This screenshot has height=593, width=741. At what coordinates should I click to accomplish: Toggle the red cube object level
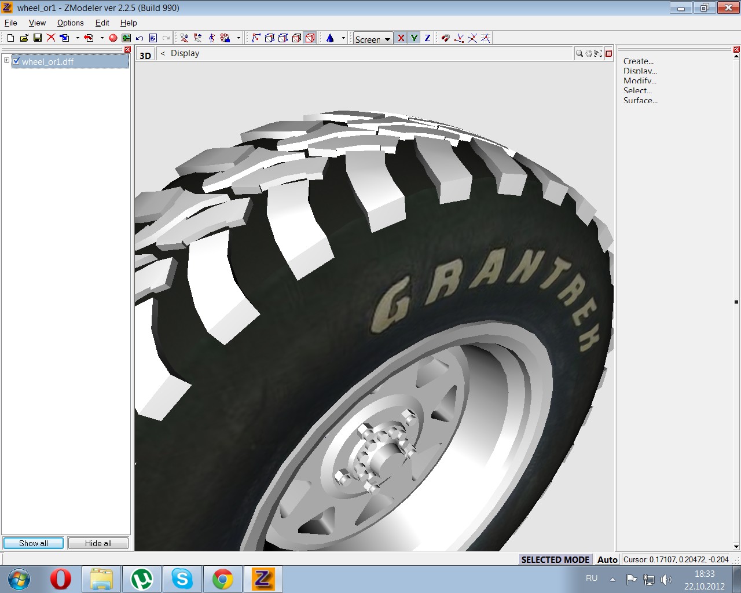point(310,38)
